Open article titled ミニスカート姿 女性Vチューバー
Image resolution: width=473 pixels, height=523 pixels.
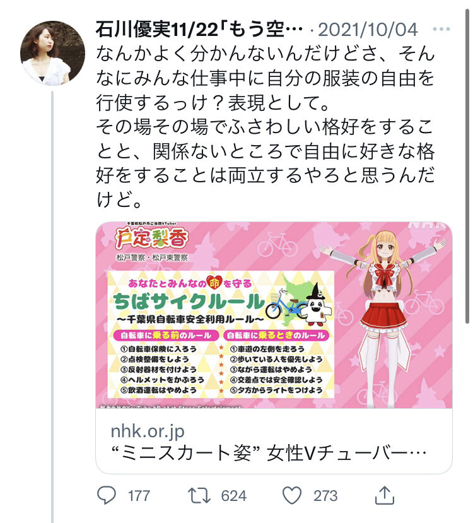269,454
